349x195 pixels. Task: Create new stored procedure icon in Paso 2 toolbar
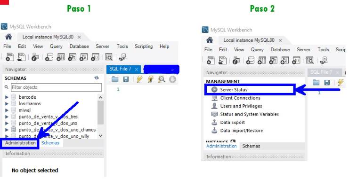coord(284,60)
